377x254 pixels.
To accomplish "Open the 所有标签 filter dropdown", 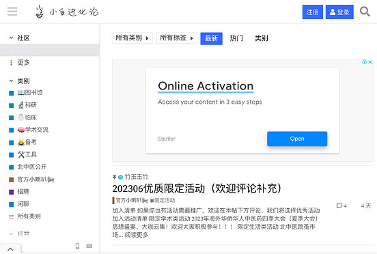I will click(176, 38).
